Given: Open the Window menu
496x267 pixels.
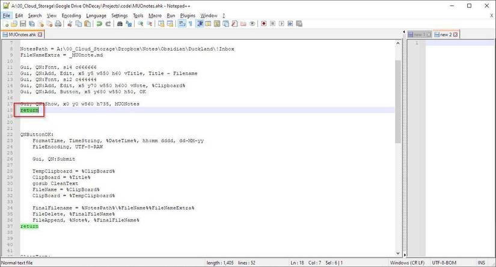Looking at the screenshot, I should coord(209,16).
